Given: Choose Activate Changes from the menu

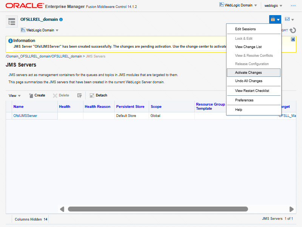Looking at the screenshot, I should point(253,73).
